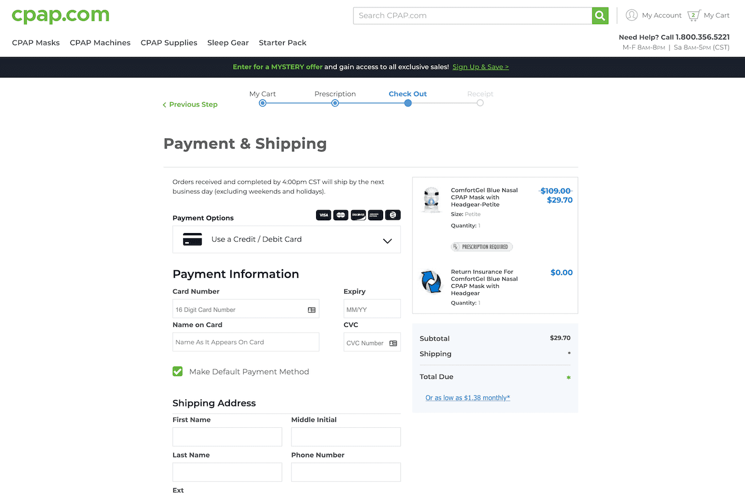The width and height of the screenshot is (745, 496).
Task: Click the ComfortGel Blue Nasal mask thumbnail
Action: click(432, 200)
